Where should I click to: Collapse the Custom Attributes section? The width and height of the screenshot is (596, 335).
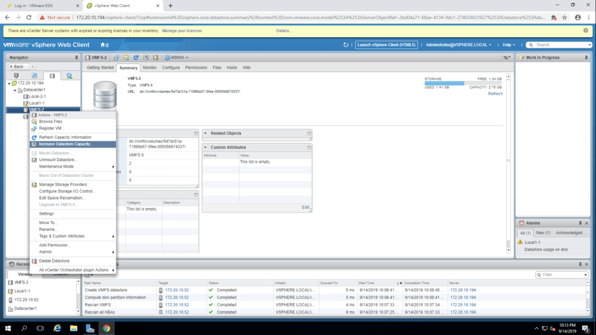(x=205, y=148)
